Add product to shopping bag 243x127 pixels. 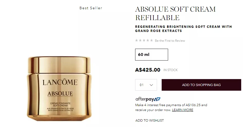coord(201,85)
